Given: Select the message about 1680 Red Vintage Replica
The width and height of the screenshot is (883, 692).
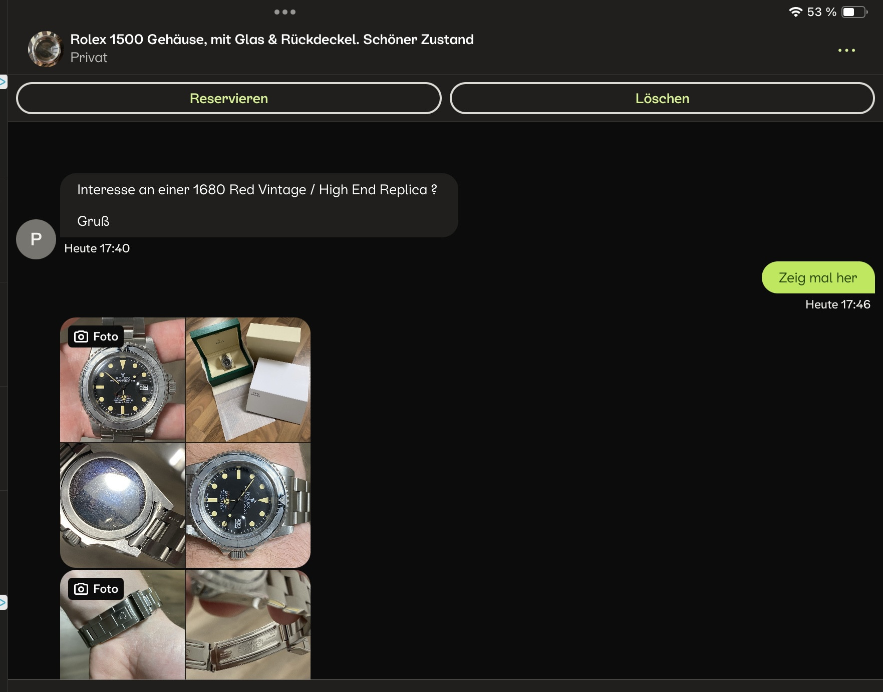Looking at the screenshot, I should coord(259,205).
